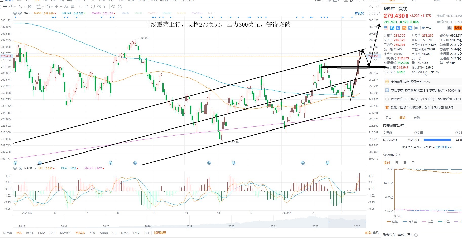
Task: Delete drawings with the trash bin icon
Action: click(106, 7)
